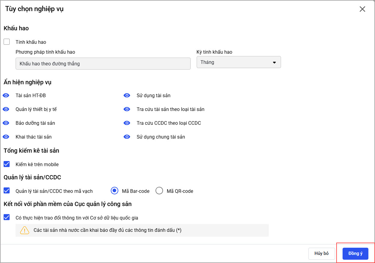The height and width of the screenshot is (263, 375).
Task: Toggle eye icon for Sử dụng chung tài sản
Action: pos(127,137)
